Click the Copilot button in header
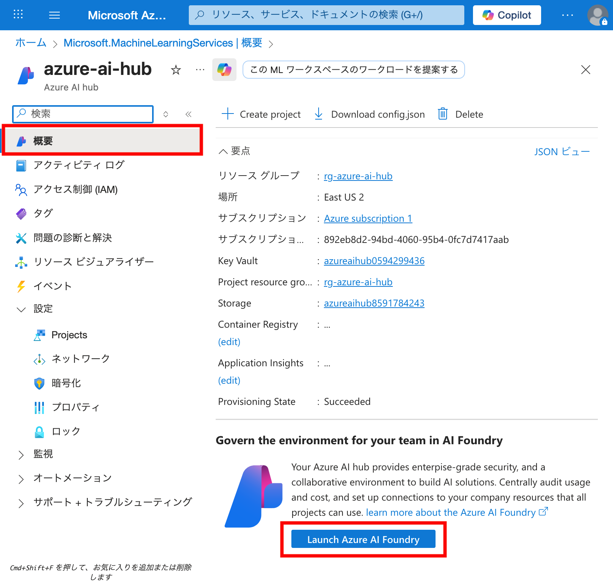Screen dimensions: 613x585 pos(507,15)
